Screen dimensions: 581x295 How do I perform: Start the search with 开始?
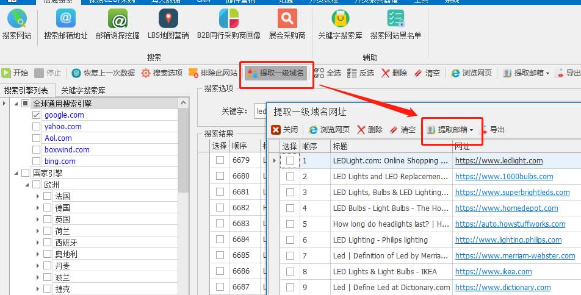click(15, 73)
